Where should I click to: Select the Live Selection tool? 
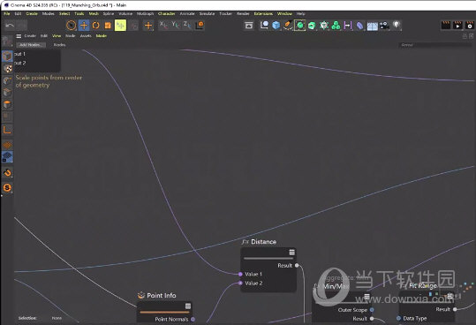[71, 26]
